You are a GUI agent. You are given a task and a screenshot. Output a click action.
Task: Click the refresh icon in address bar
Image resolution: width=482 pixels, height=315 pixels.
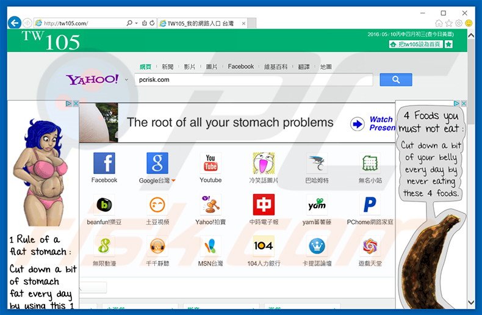(x=152, y=23)
